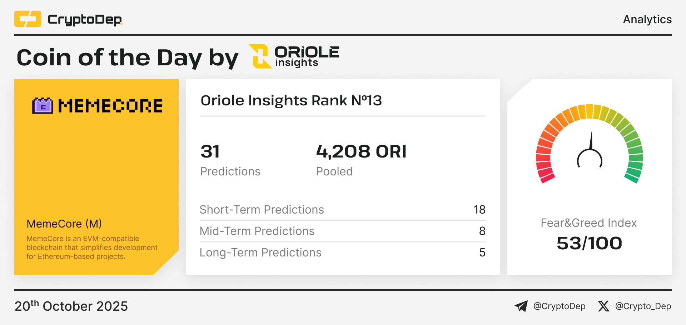Image resolution: width=686 pixels, height=325 pixels.
Task: Click the MEMECORE pixel wordmark
Action: tap(110, 106)
